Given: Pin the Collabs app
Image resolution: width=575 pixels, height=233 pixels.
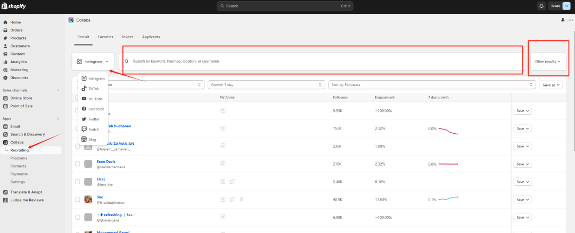Looking at the screenshot, I should pos(563,20).
